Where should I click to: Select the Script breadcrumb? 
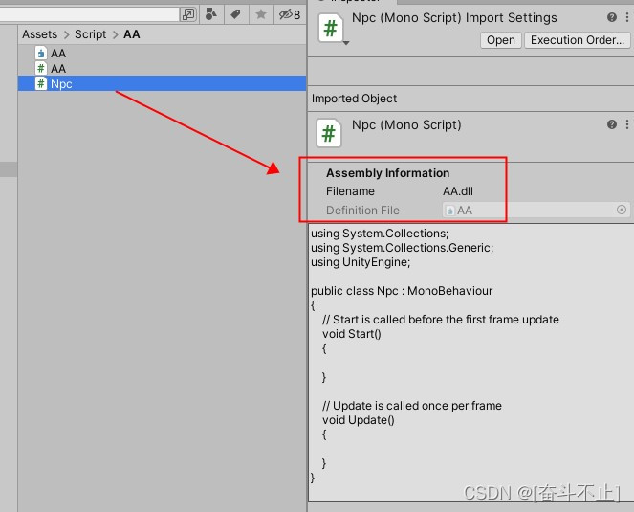[x=90, y=34]
